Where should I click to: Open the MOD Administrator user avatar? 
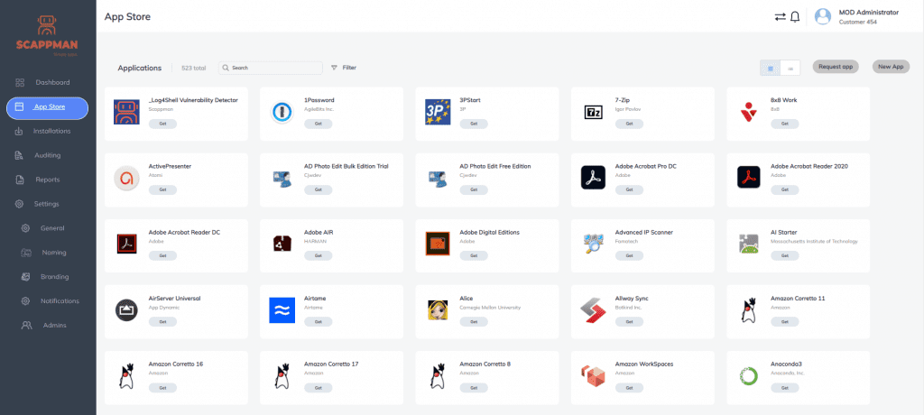pyautogui.click(x=823, y=16)
